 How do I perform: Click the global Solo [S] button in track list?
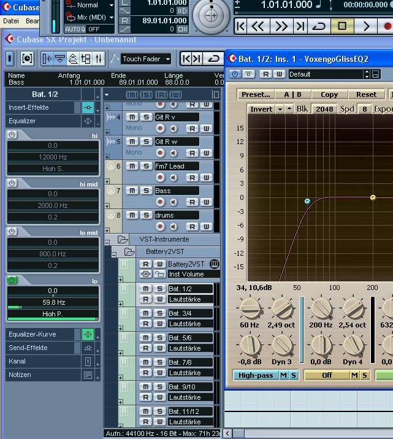point(146,95)
